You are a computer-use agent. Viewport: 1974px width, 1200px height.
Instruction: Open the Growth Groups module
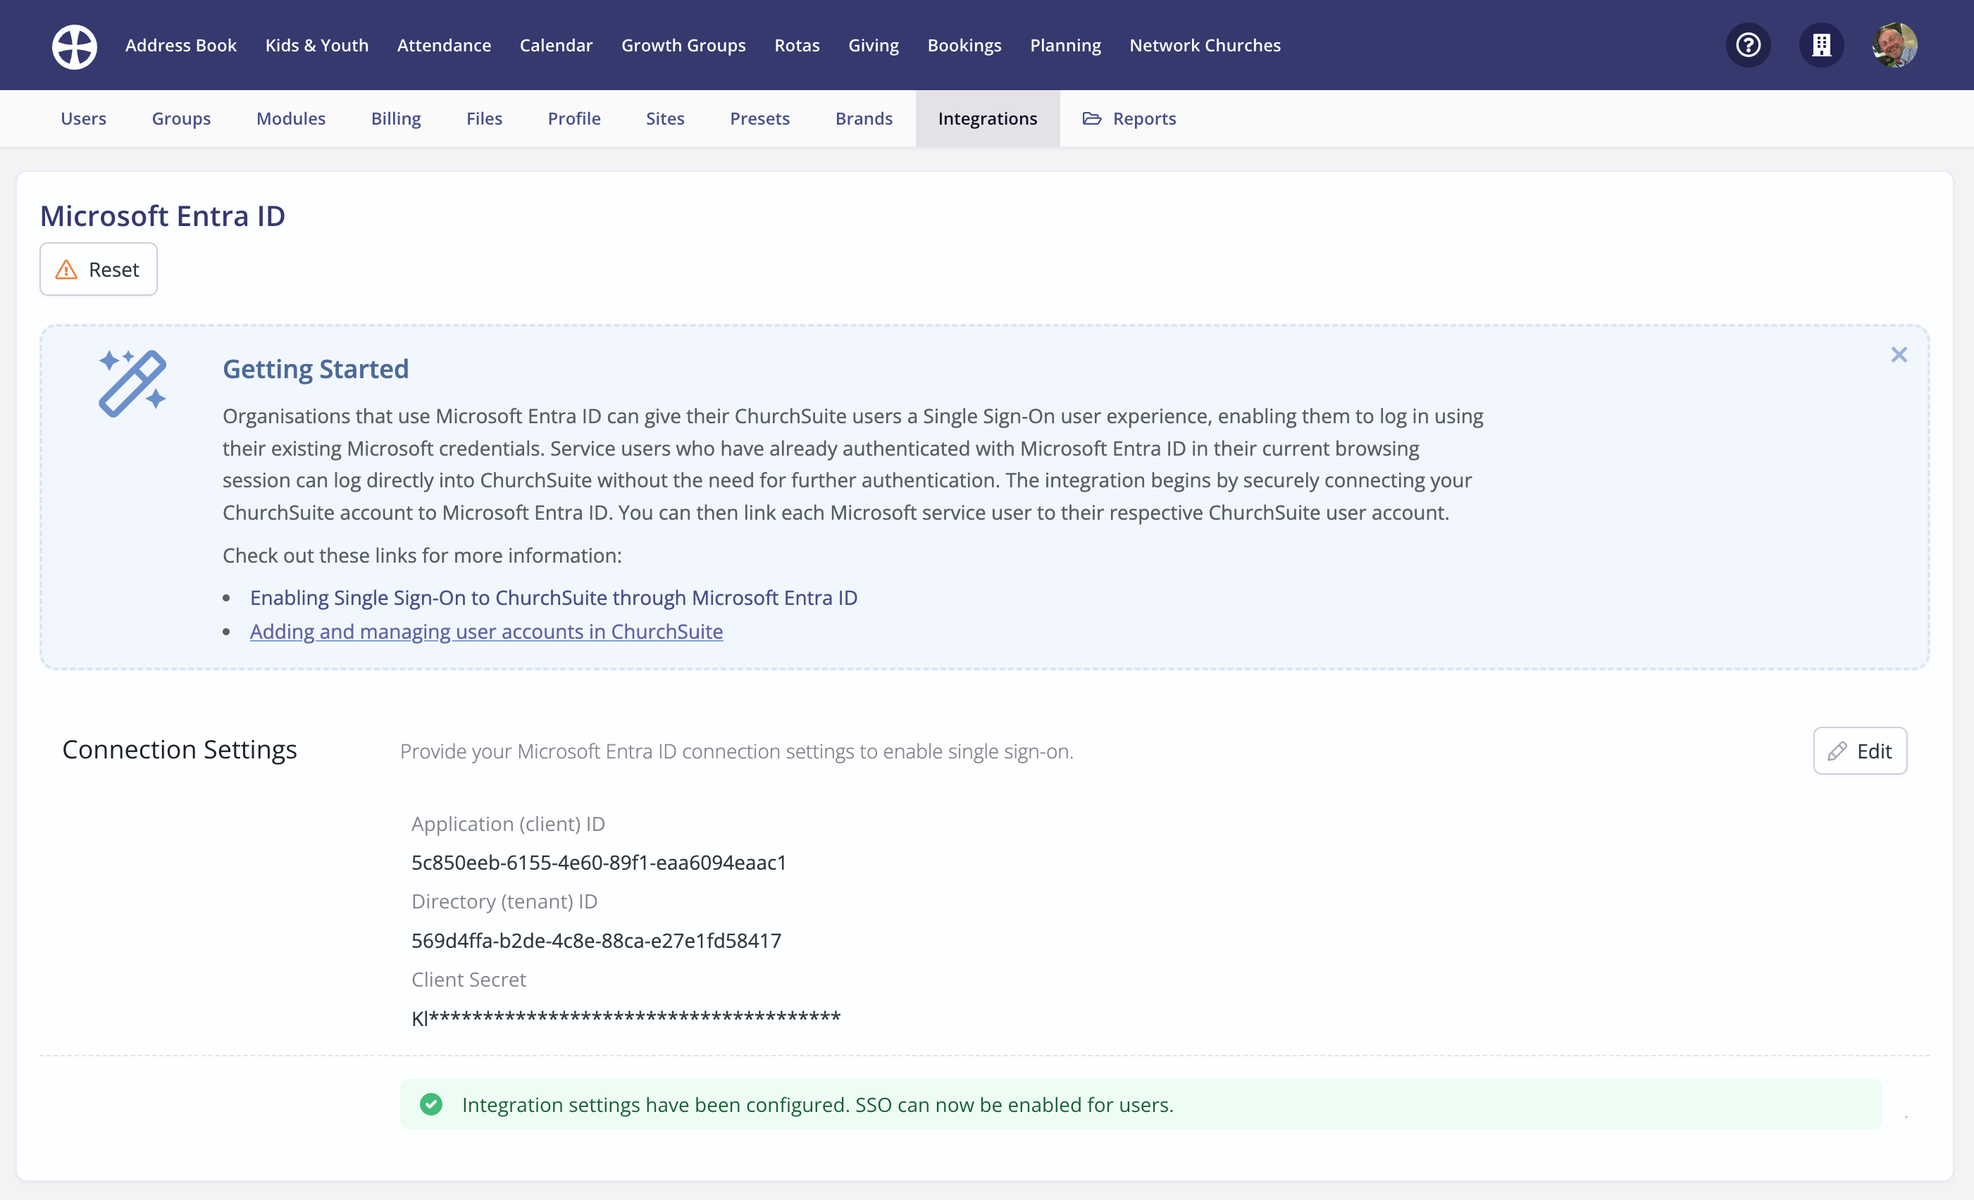coord(683,46)
